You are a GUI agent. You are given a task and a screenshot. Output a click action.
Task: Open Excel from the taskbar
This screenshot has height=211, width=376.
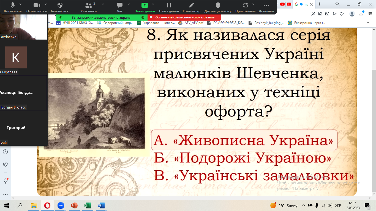click(x=88, y=205)
